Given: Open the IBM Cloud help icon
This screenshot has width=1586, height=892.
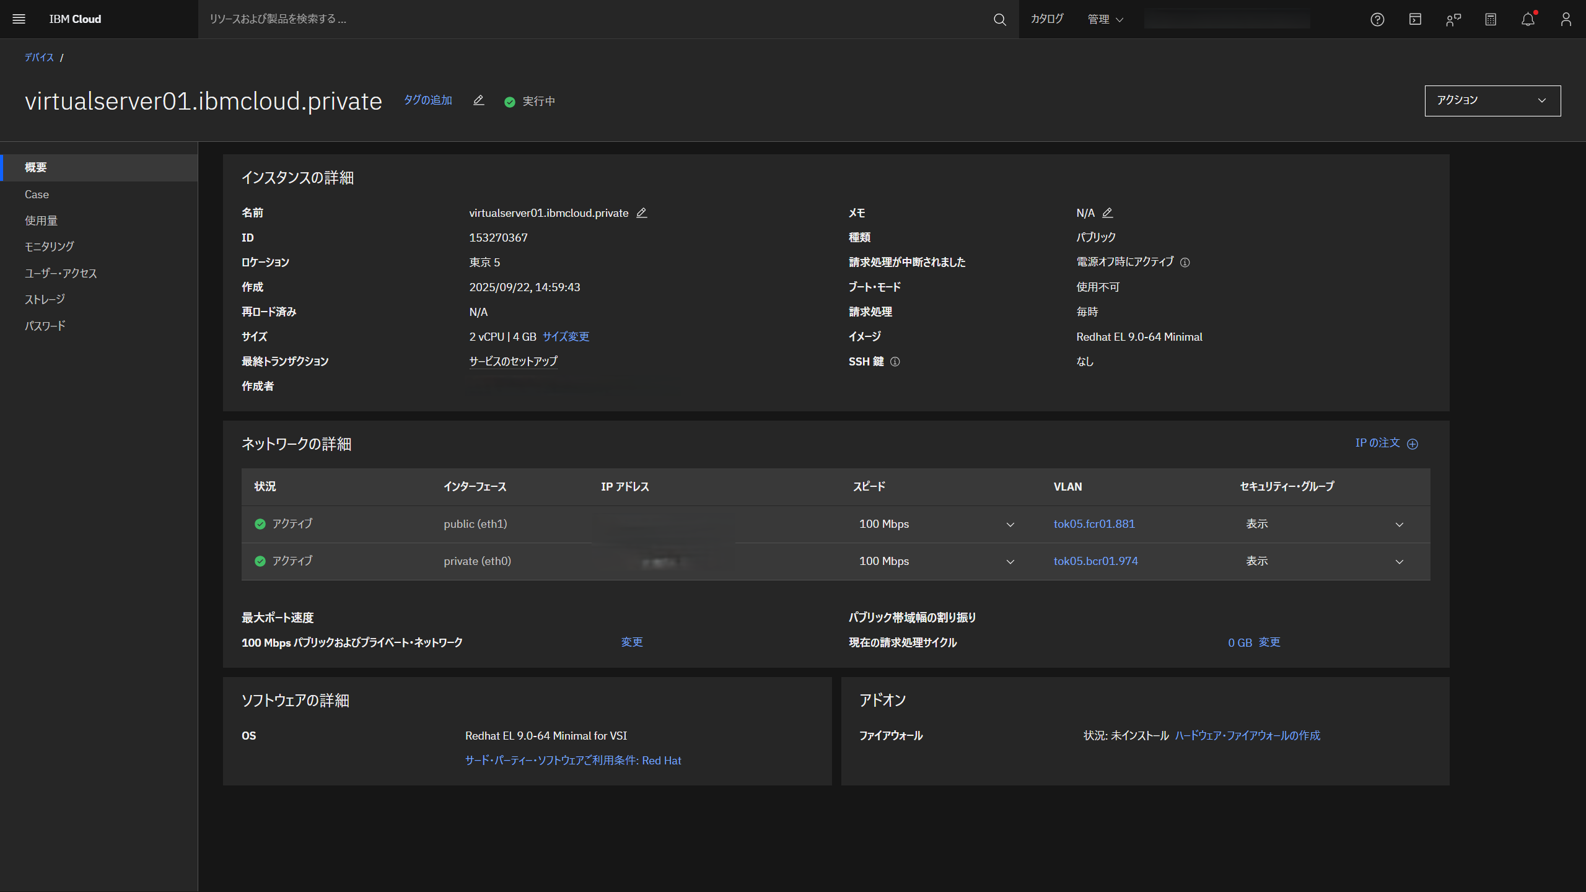Looking at the screenshot, I should [x=1377, y=19].
